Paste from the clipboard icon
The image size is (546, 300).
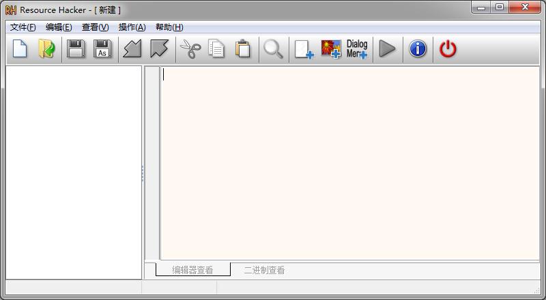243,48
